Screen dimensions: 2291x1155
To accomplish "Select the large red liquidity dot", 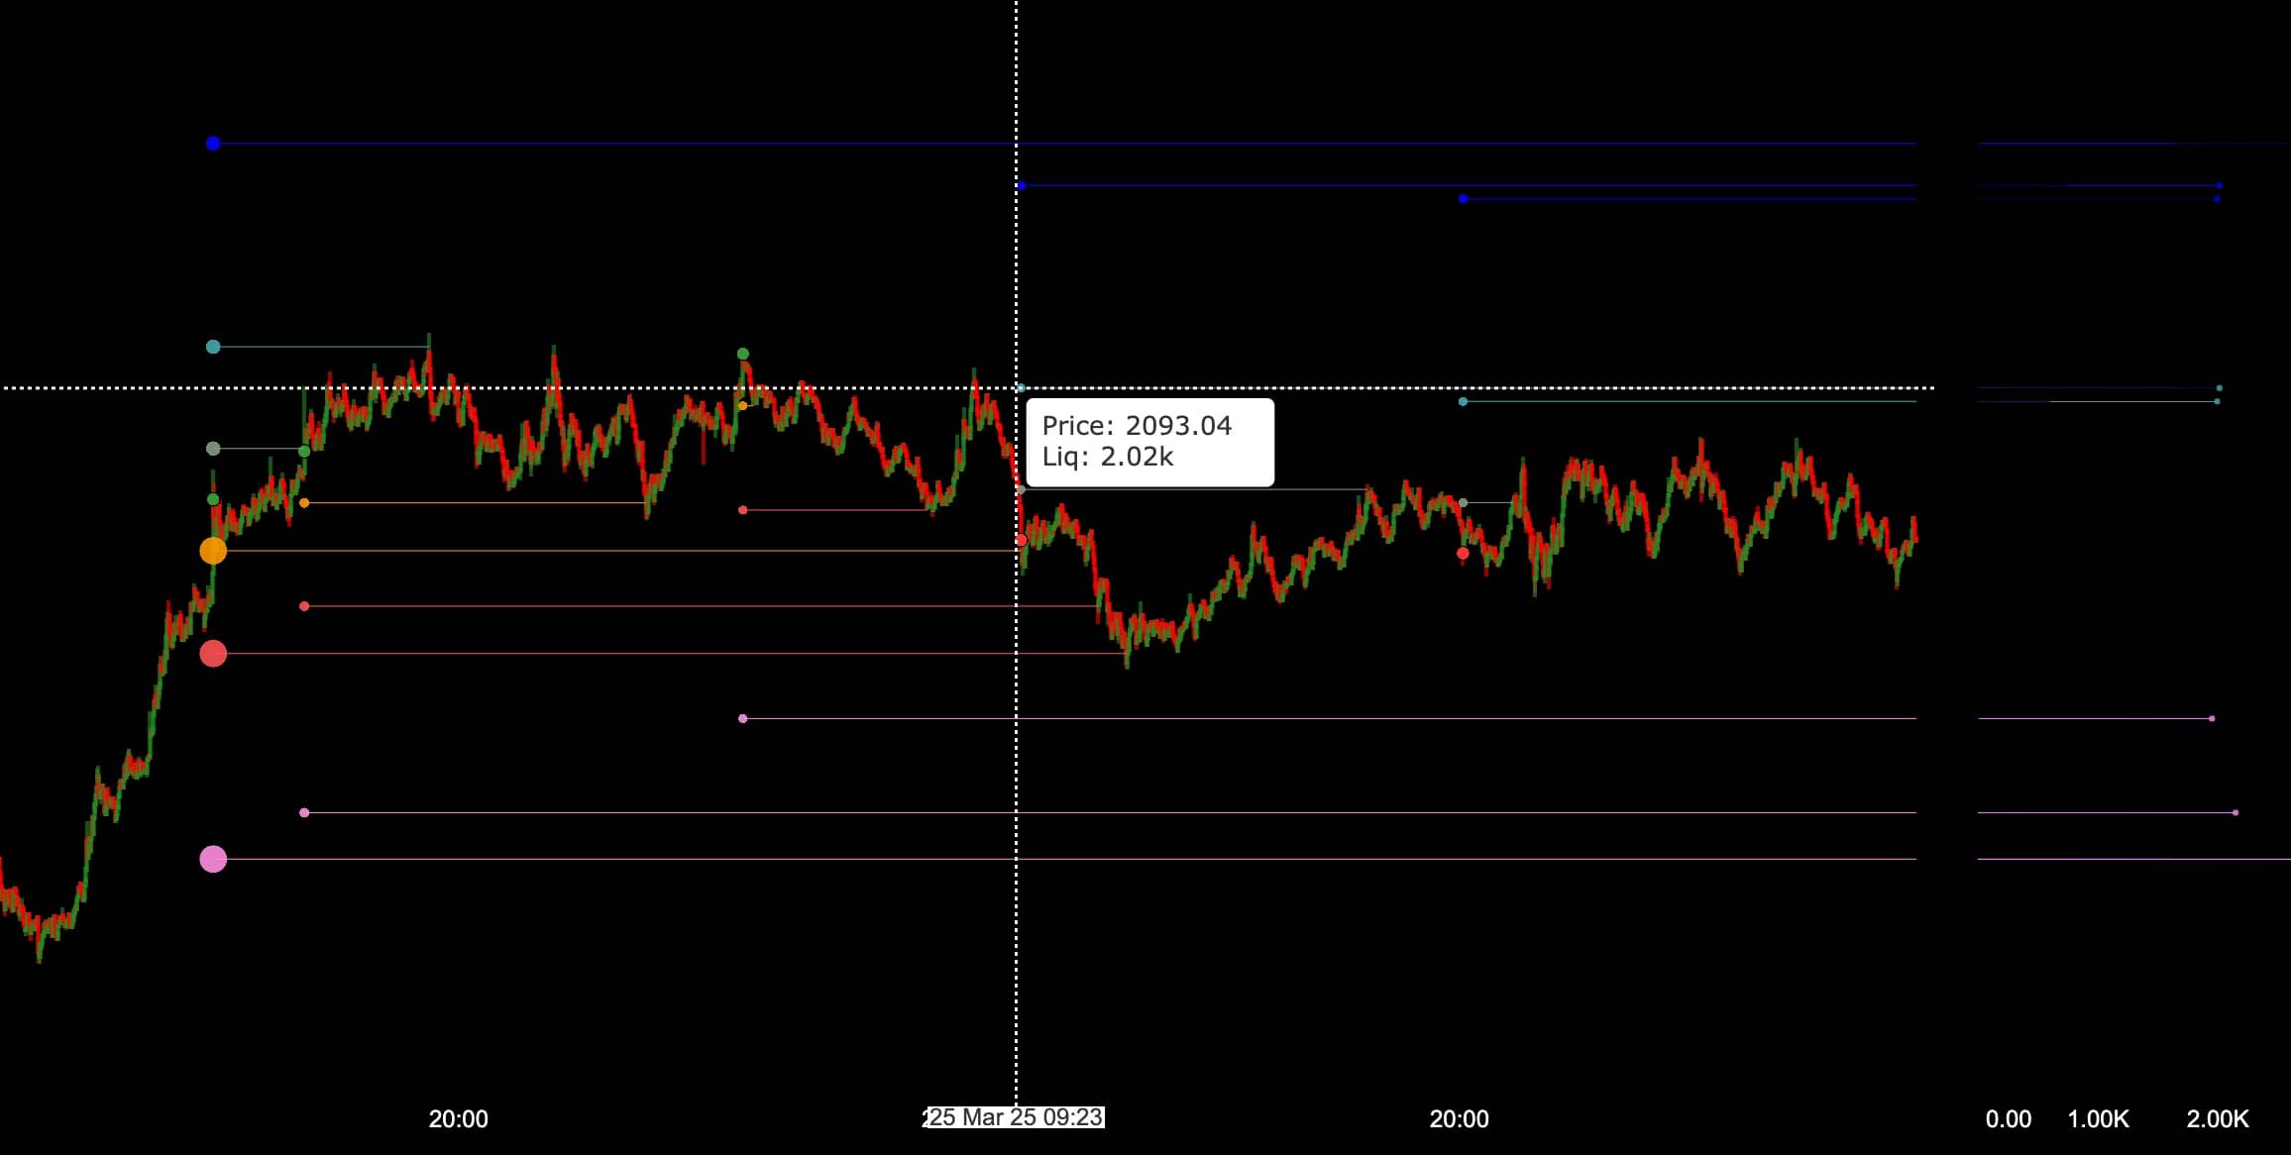I will pos(213,654).
